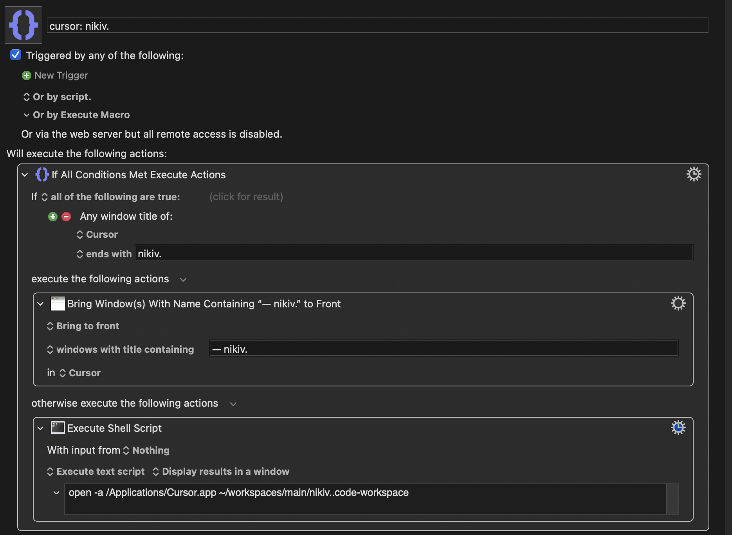The height and width of the screenshot is (535, 732).
Task: Click the Execute Shell Script terminal icon
Action: point(58,428)
